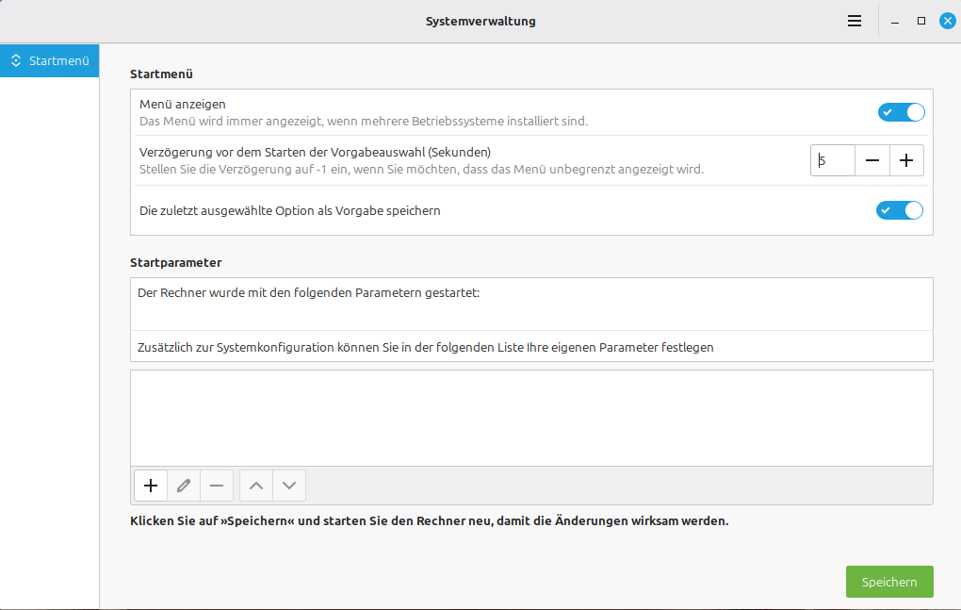Maximize the Systemverwaltung window
Screen dimensions: 961x610
tap(921, 21)
